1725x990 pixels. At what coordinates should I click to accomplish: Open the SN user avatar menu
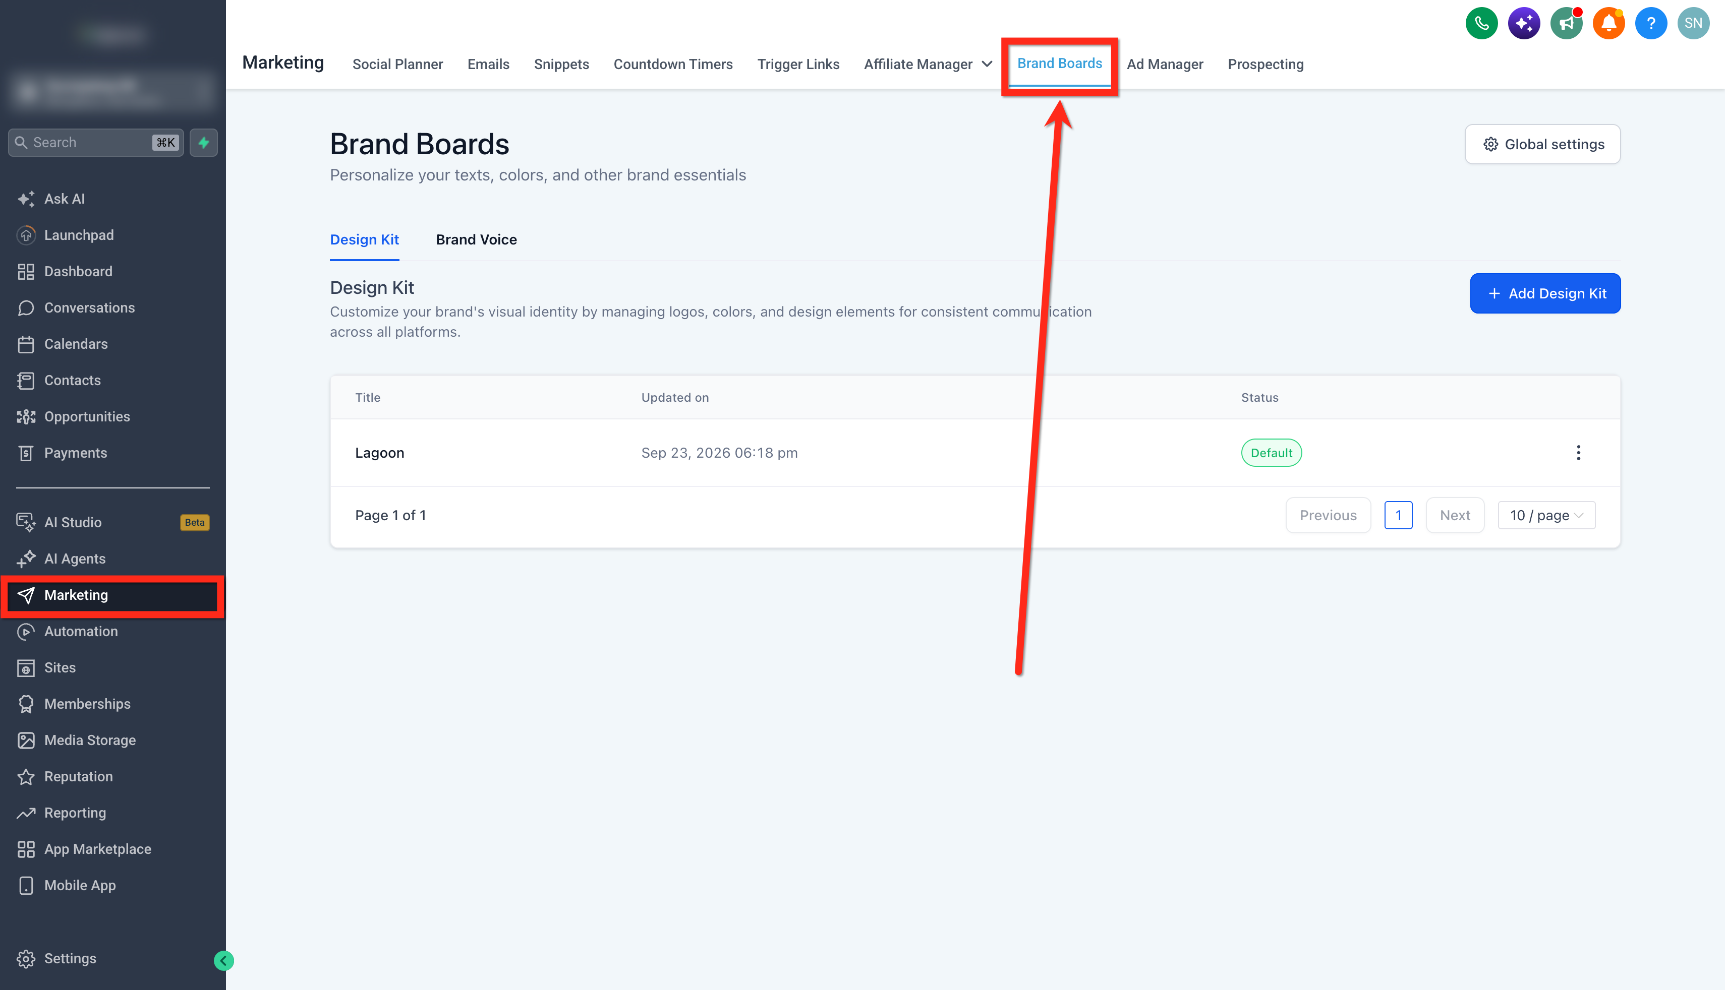tap(1693, 23)
